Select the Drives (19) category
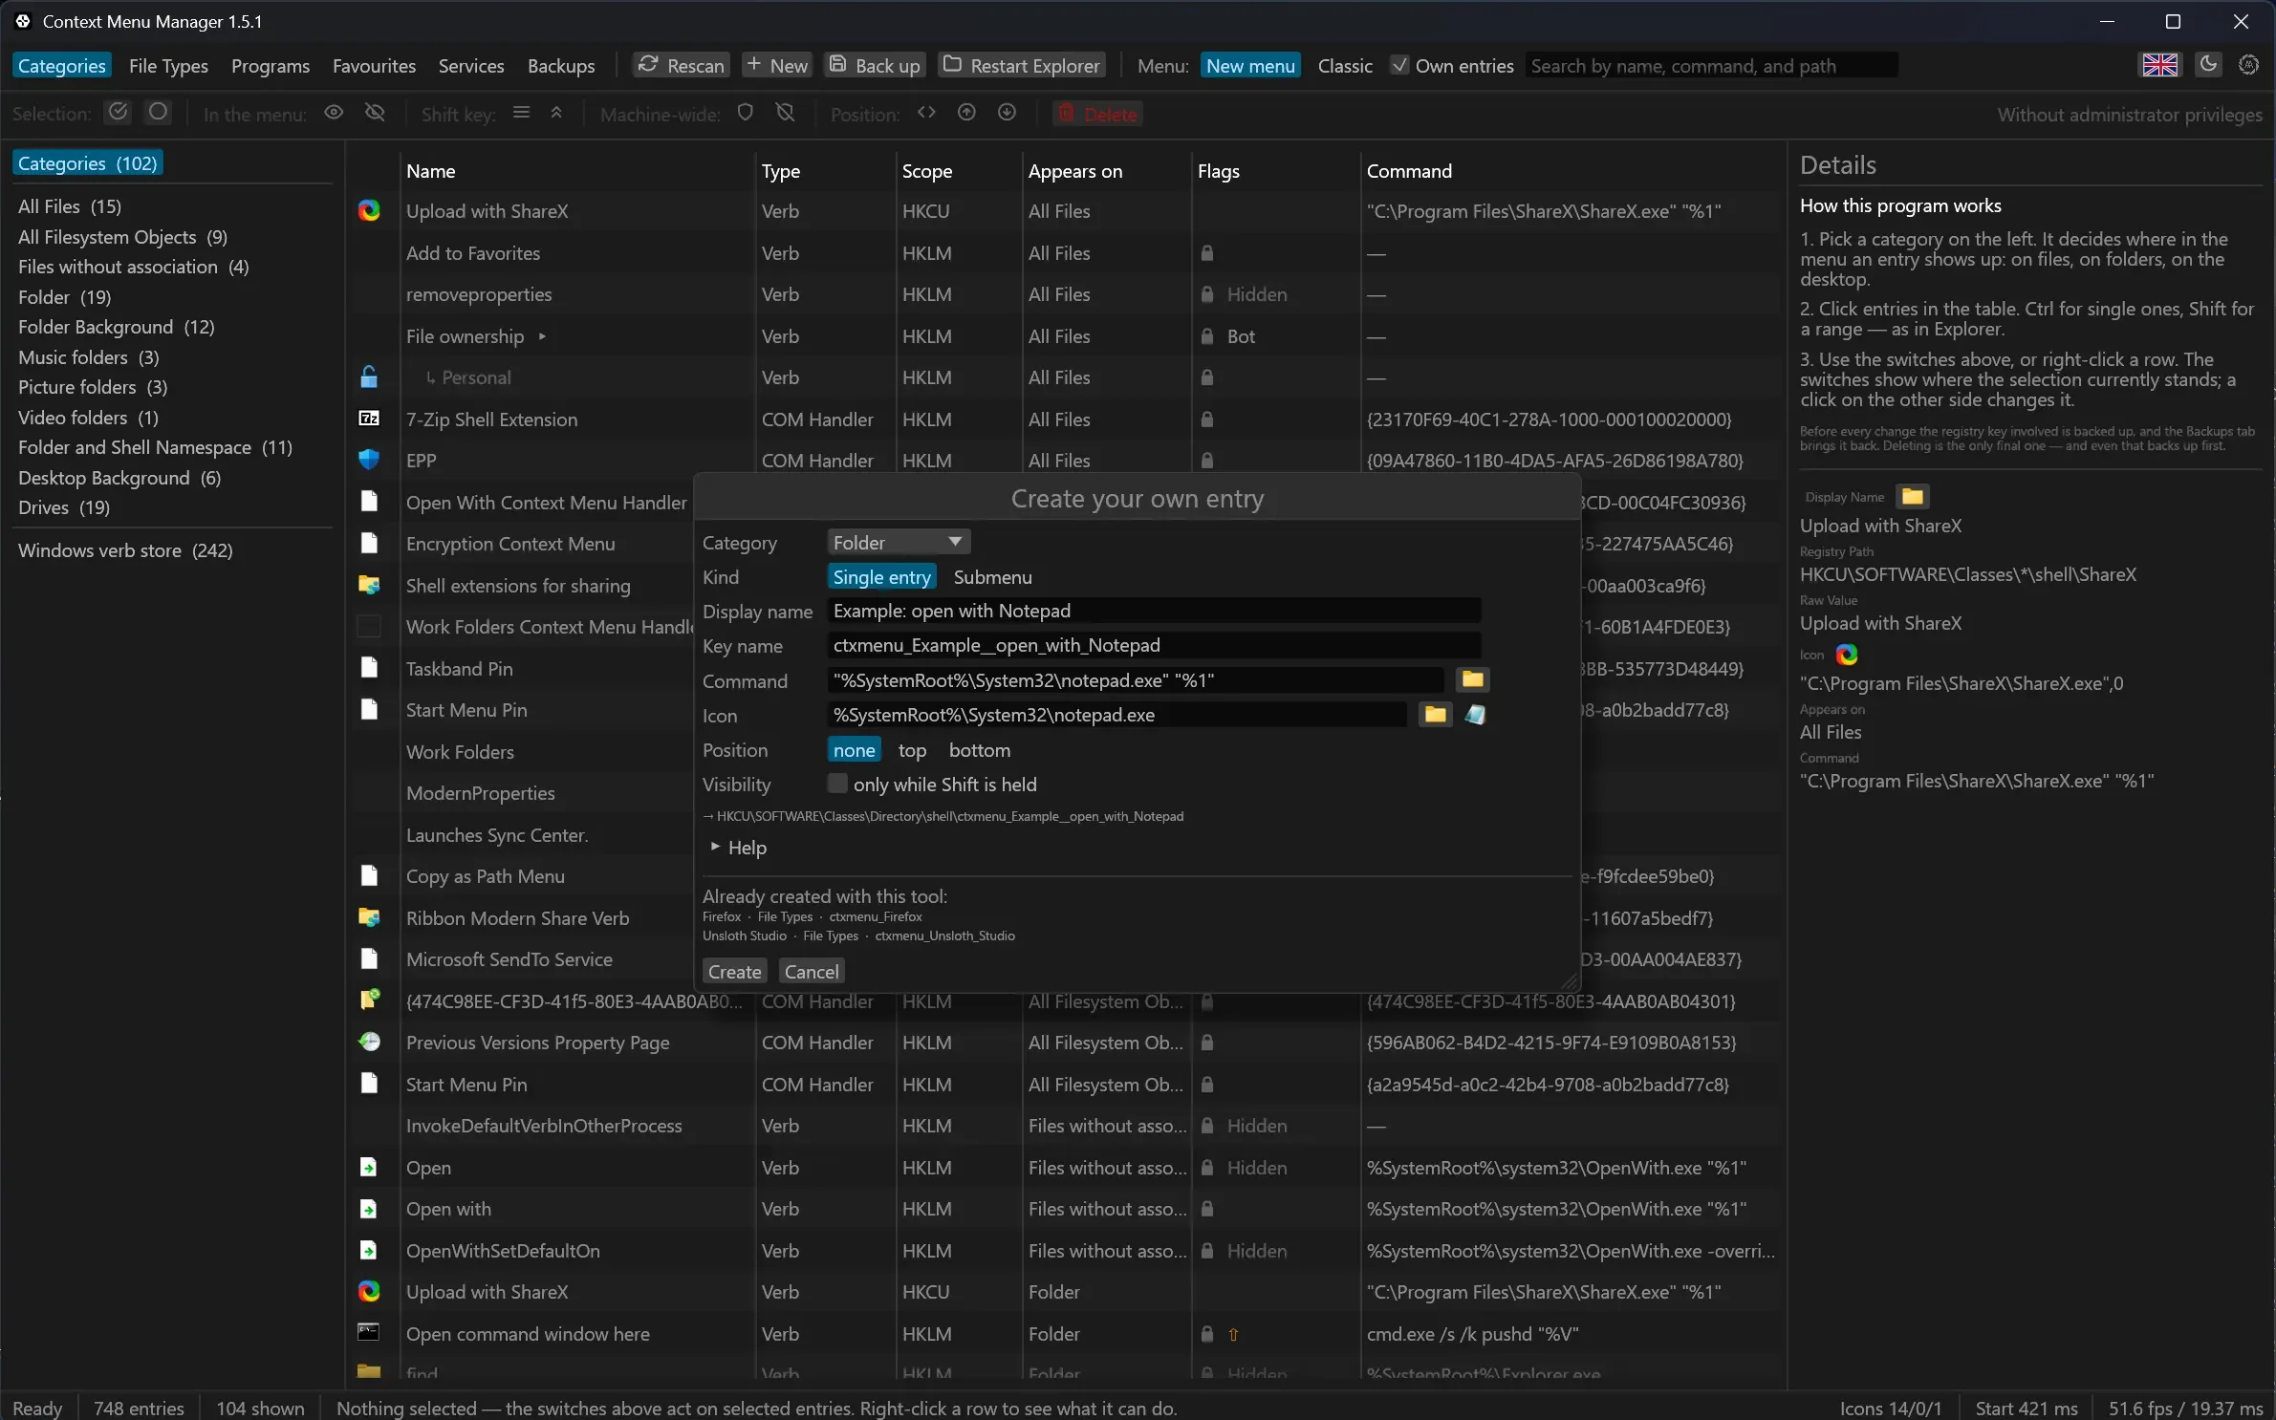Image resolution: width=2276 pixels, height=1420 pixels. coord(64,507)
